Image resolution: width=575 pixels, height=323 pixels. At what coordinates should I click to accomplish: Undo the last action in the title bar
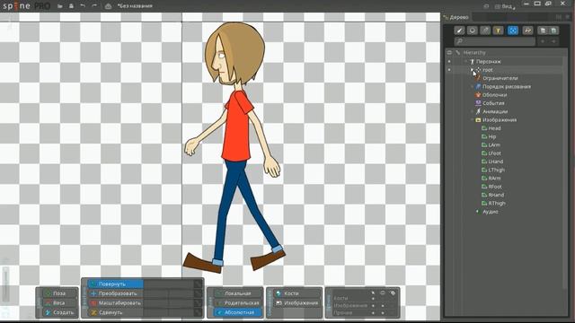pyautogui.click(x=83, y=6)
